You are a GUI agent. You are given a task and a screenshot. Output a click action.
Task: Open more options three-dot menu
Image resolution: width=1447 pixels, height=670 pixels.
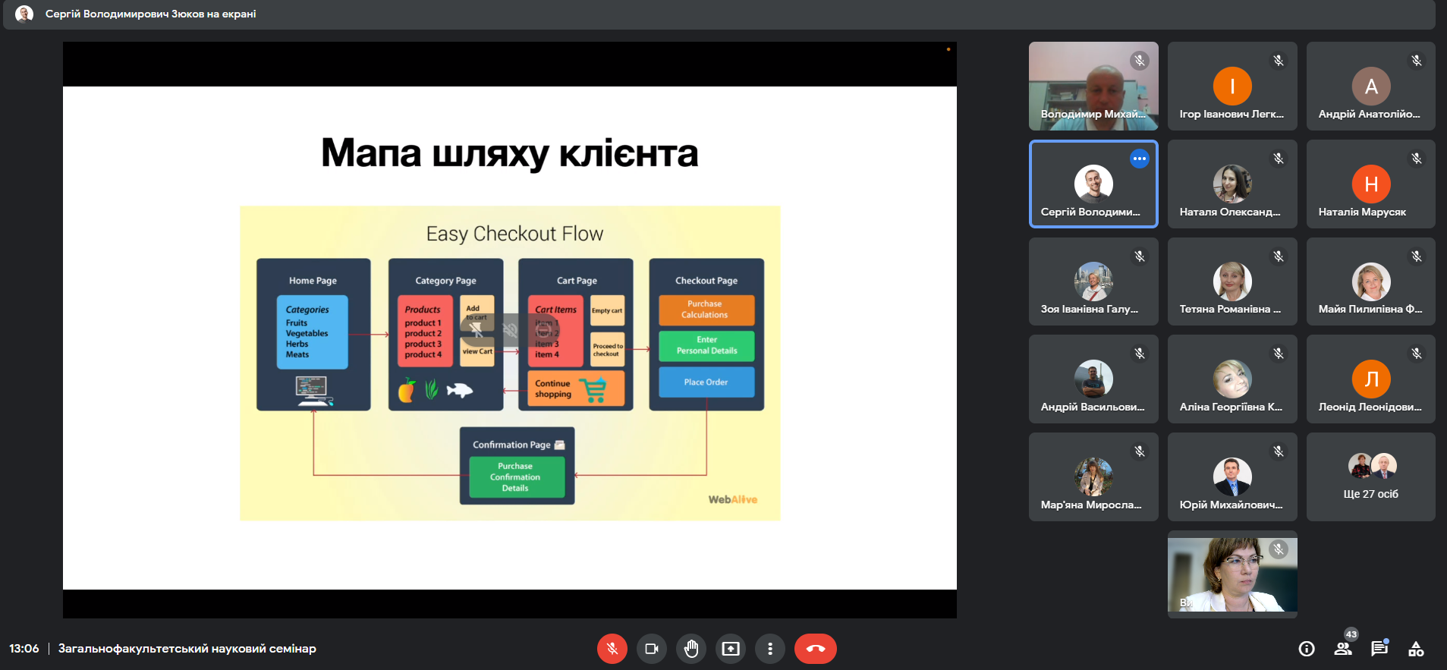click(770, 649)
